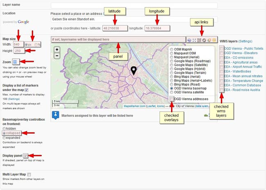Click the map Width input field
266x190 pixels.
18,44
